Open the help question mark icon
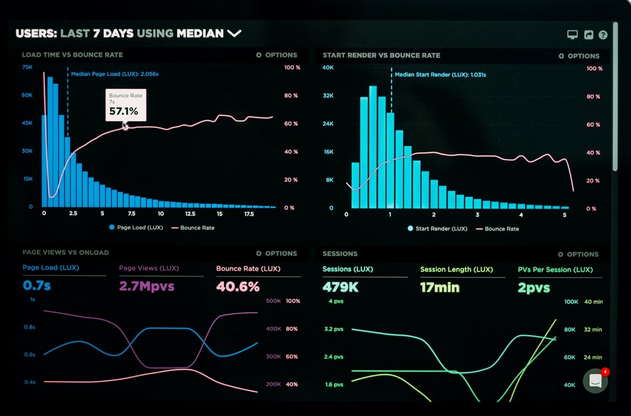 603,35
